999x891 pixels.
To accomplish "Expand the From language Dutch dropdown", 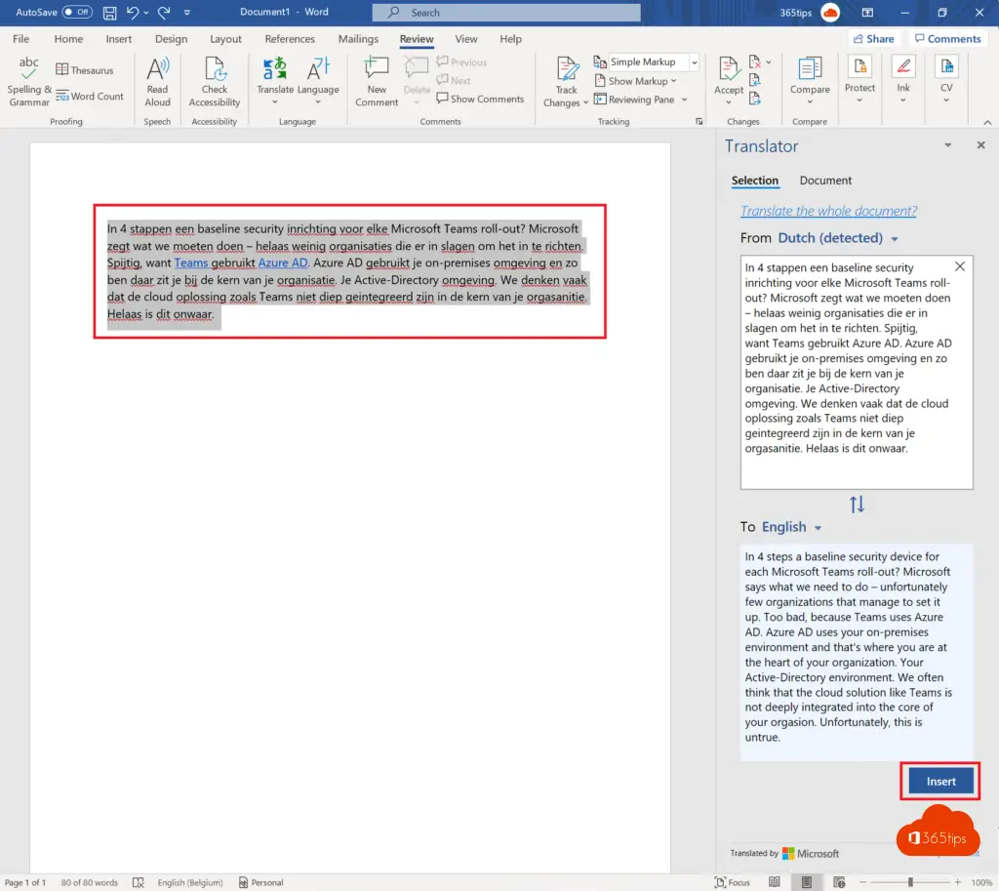I will click(838, 238).
